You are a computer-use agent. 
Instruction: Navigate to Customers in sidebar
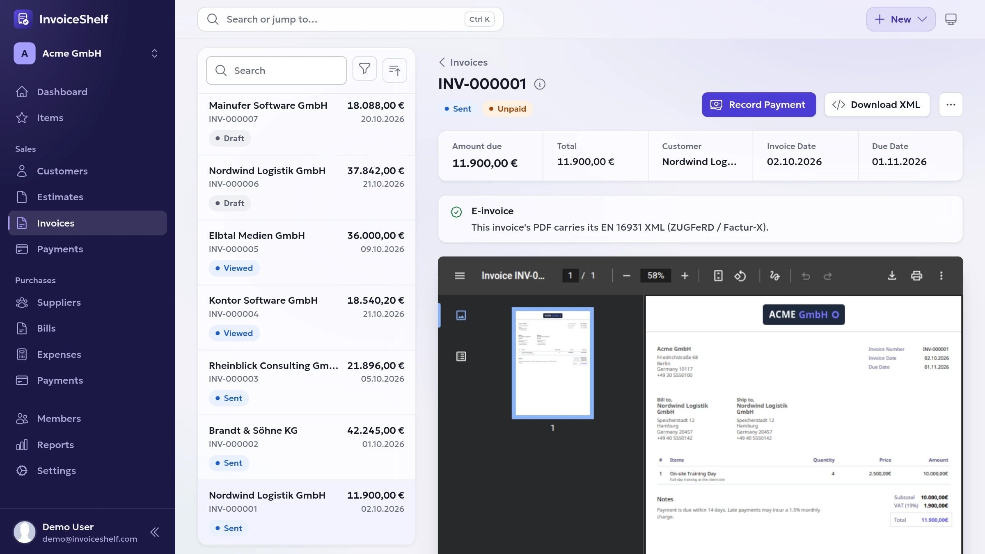point(87,171)
